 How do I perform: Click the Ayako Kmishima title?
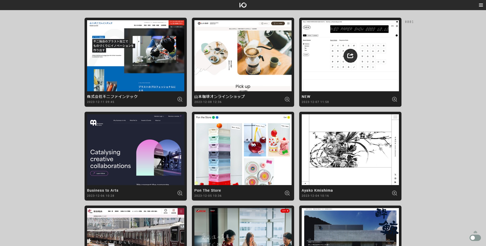point(317,190)
